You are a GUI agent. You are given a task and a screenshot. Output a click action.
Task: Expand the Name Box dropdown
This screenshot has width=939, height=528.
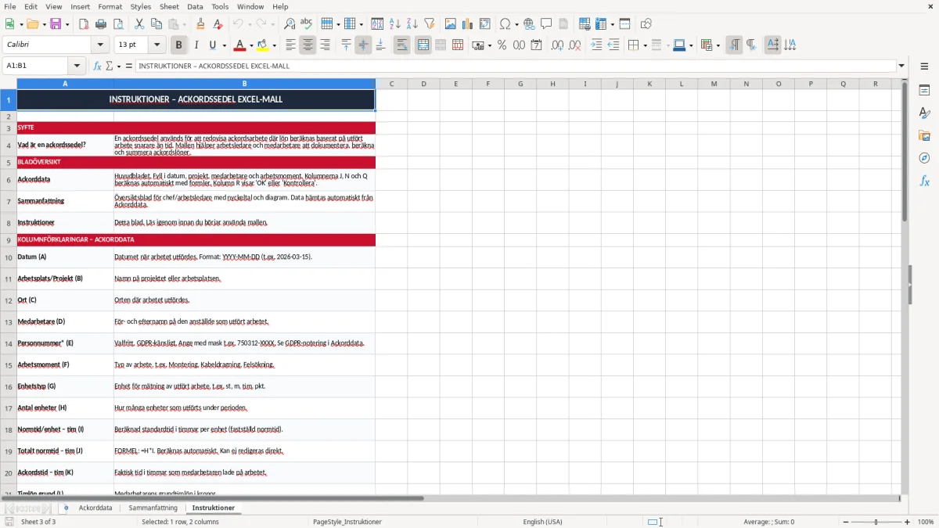[x=77, y=66]
